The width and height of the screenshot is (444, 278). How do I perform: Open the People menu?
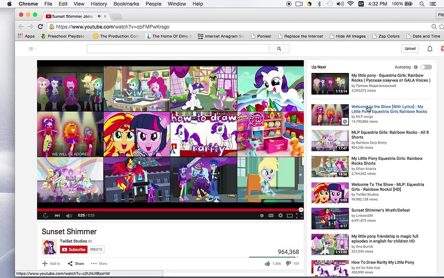153,4
